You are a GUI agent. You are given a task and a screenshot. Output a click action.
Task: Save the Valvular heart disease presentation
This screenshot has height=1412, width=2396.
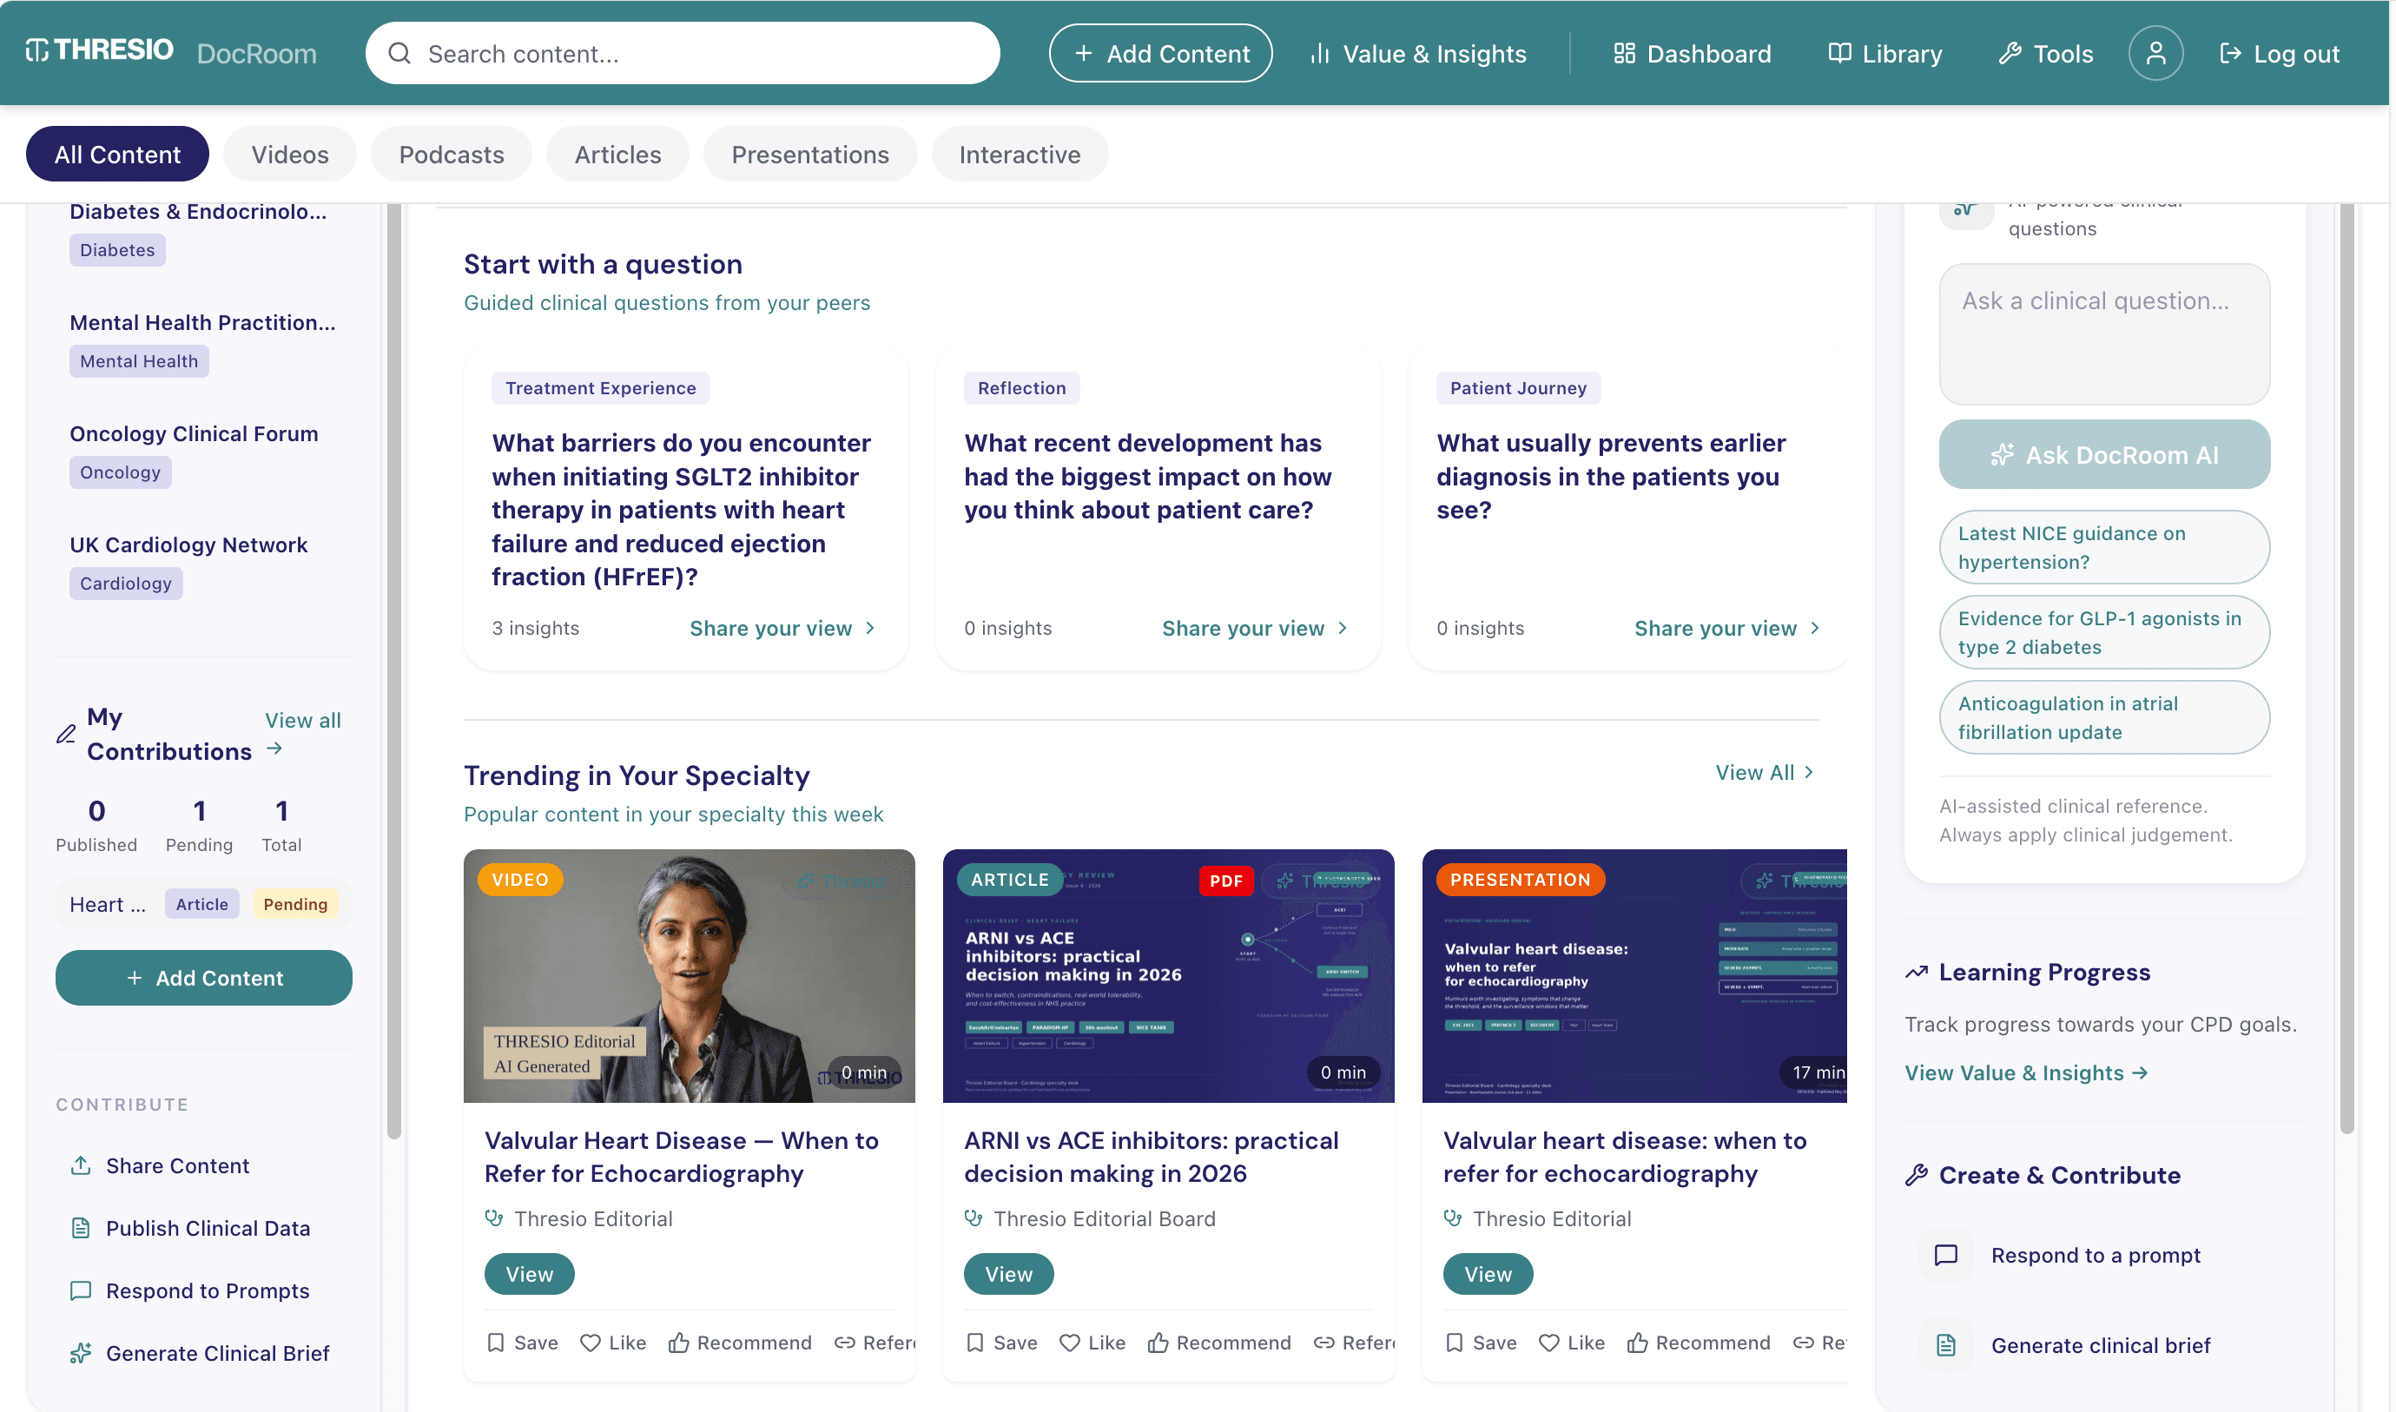1481,1342
